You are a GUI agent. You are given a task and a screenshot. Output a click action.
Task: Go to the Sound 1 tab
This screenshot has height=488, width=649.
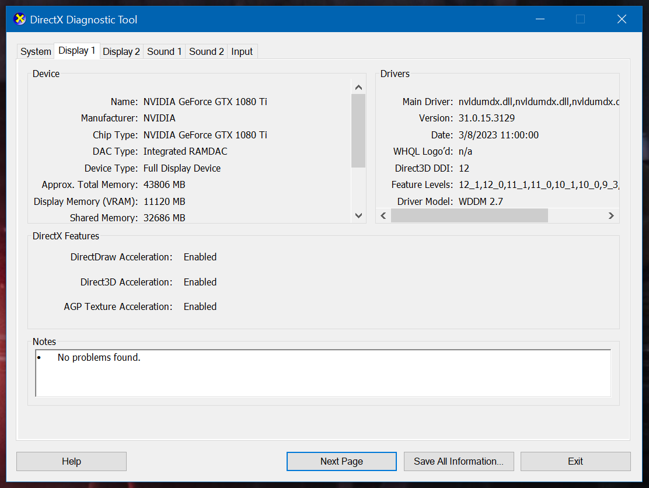(164, 51)
